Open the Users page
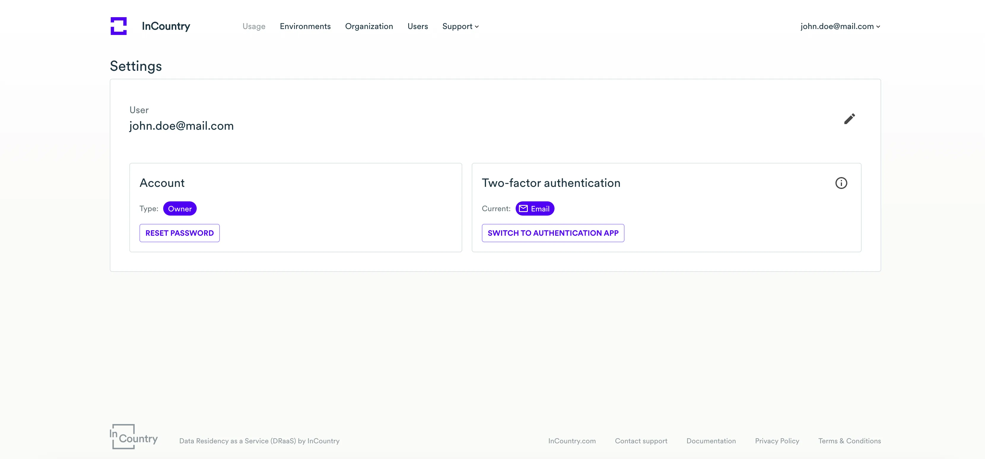985x459 pixels. tap(417, 26)
